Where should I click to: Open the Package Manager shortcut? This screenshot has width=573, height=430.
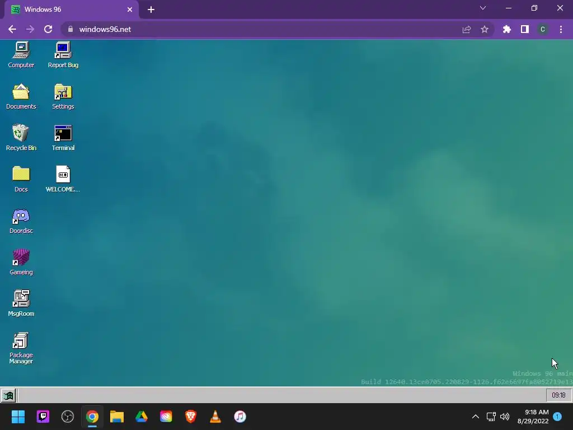click(x=21, y=348)
